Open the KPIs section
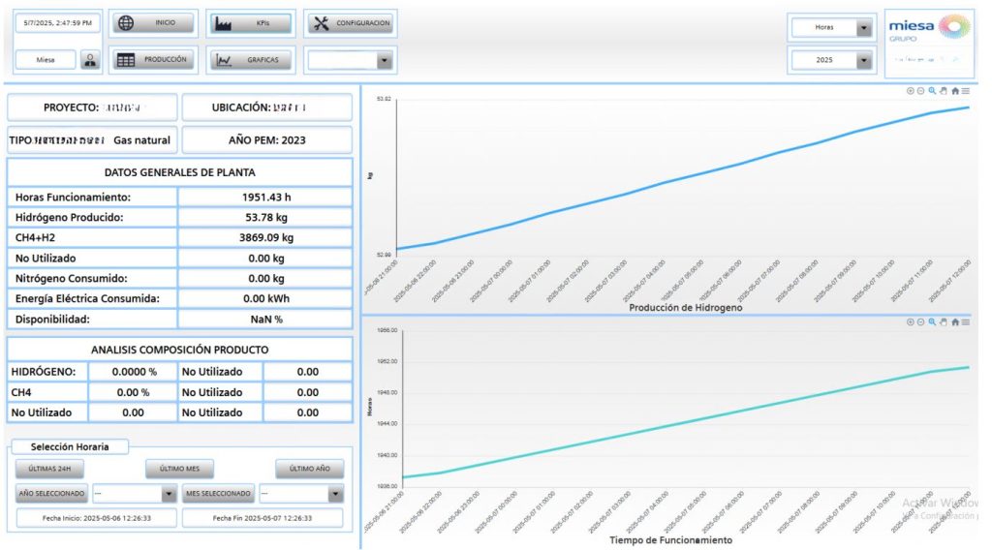This screenshot has height=550, width=992. 251,23
